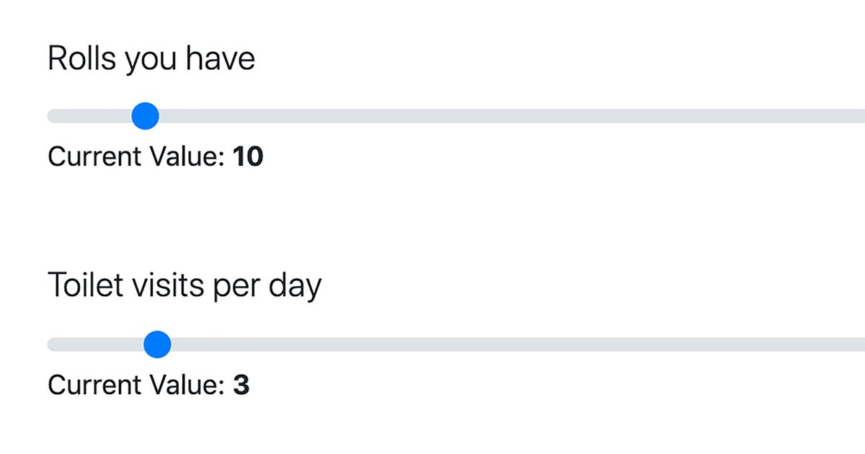
Task: Click the track of the Toilet visits slider
Action: coord(432,344)
